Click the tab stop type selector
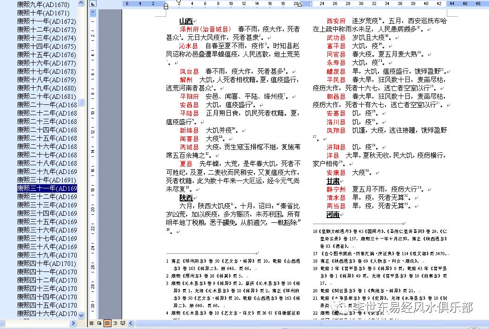Viewport: 489px width, 329px height. tap(92, 4)
